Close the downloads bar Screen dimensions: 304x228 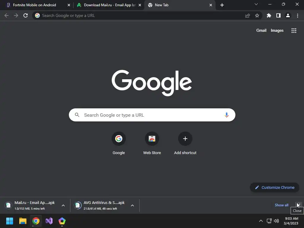tap(298, 205)
